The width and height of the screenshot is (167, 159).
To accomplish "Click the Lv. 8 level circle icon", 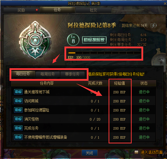I will [73, 40].
